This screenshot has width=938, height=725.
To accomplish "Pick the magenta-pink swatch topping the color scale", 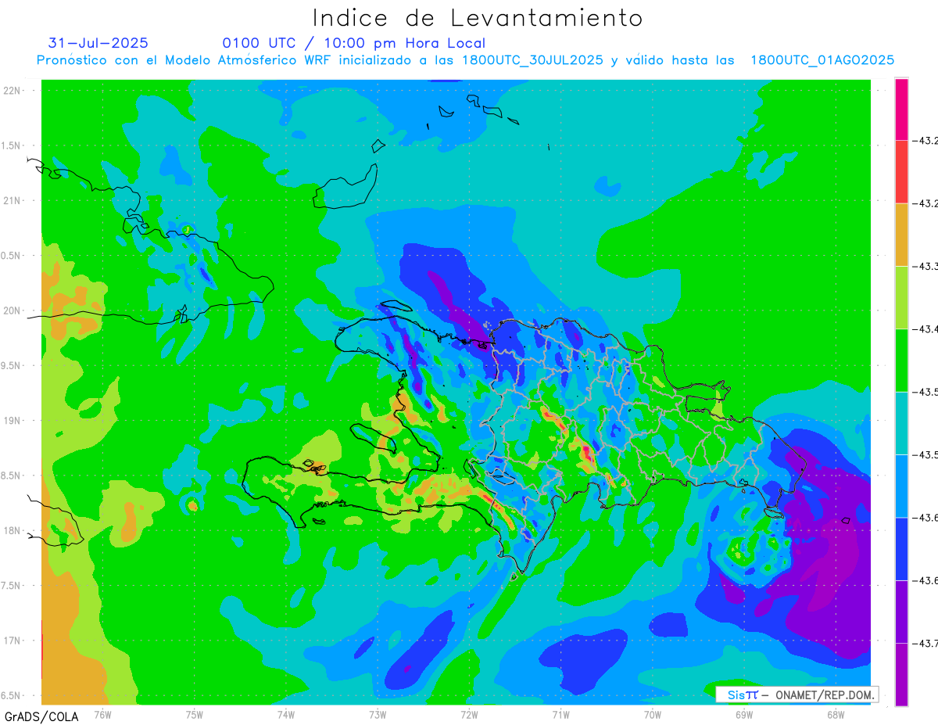I will tap(901, 109).
